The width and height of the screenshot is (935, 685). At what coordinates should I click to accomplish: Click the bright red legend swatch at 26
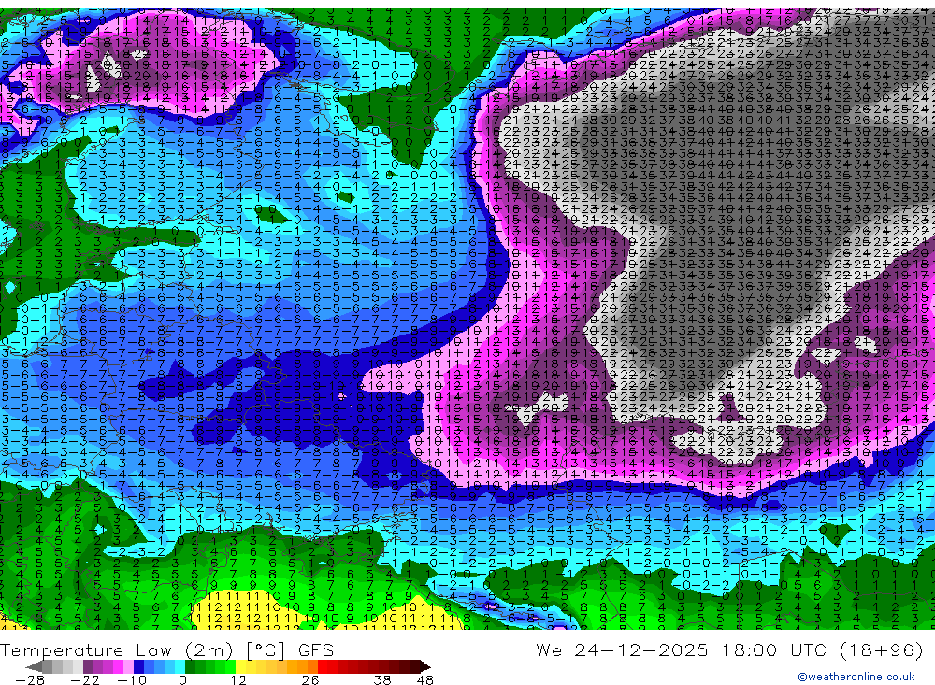(323, 667)
